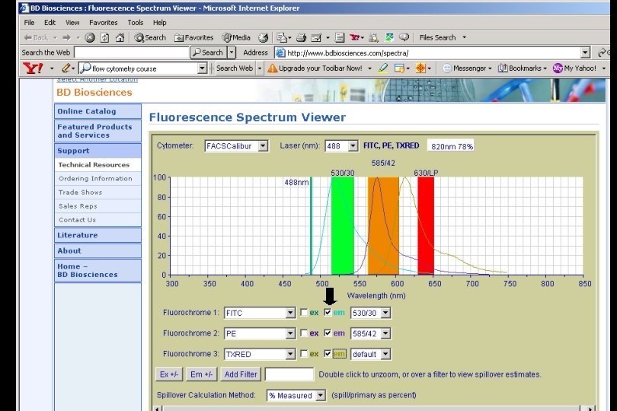Click the Ex +/- button
617x411 pixels.
169,374
